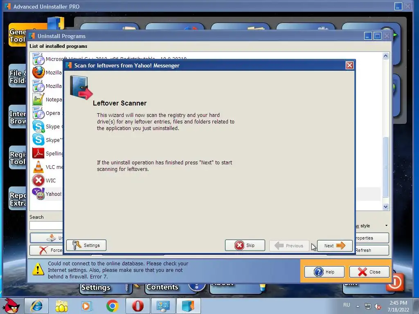Viewport: 419px width, 314px height.
Task: Click Settings button at main window bottom
Action: (x=106, y=288)
